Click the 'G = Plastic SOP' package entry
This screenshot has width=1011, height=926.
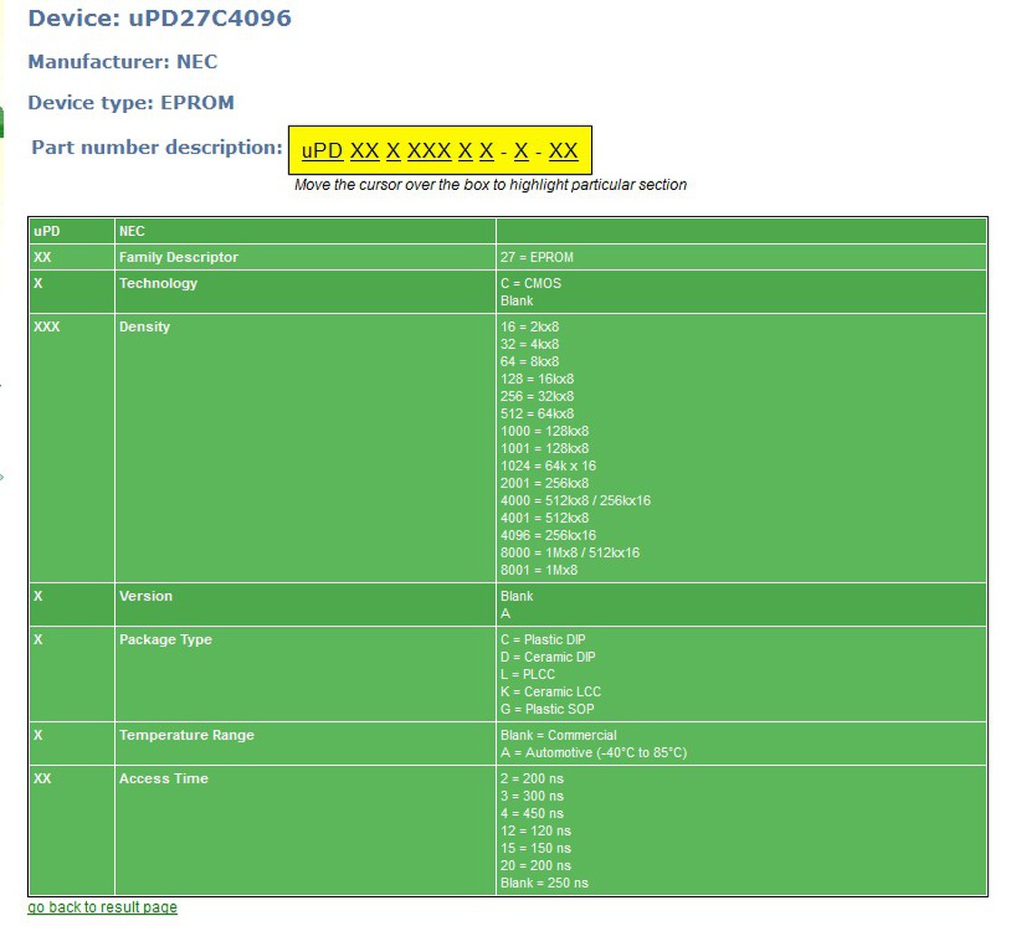pyautogui.click(x=548, y=710)
